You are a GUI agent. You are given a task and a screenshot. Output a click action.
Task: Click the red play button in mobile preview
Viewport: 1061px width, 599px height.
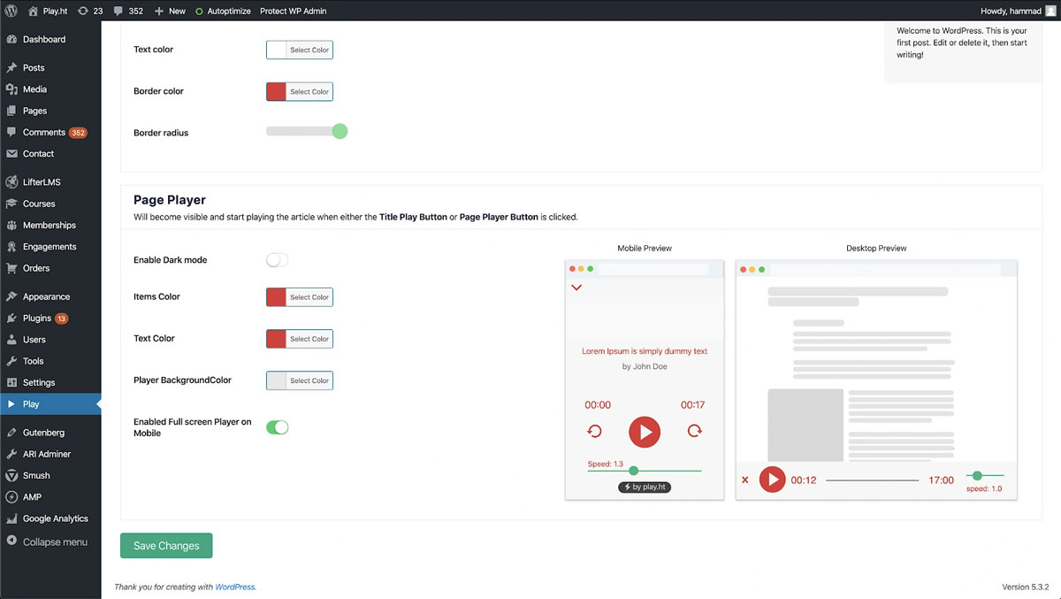tap(645, 432)
